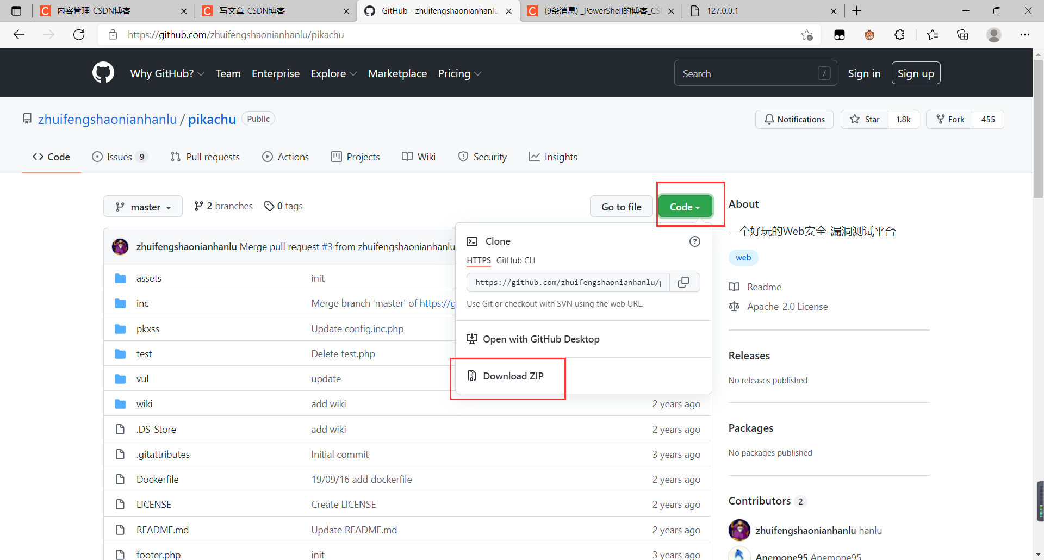Focus the GitHub Search box
1044x560 pixels.
click(x=756, y=73)
